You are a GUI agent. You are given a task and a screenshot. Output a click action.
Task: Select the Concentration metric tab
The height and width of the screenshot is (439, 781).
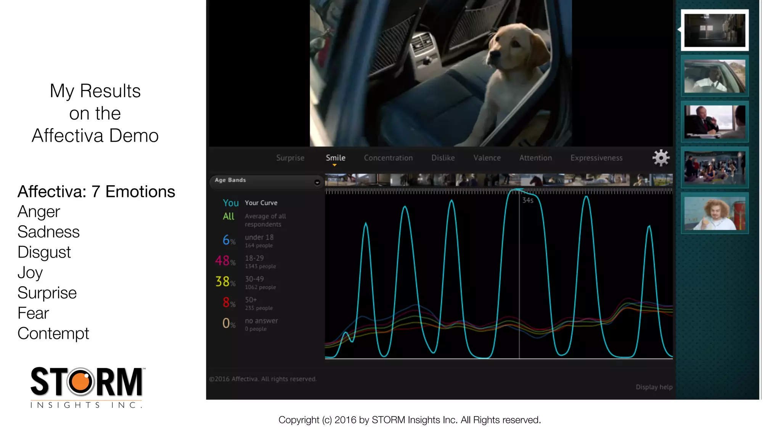click(x=388, y=158)
